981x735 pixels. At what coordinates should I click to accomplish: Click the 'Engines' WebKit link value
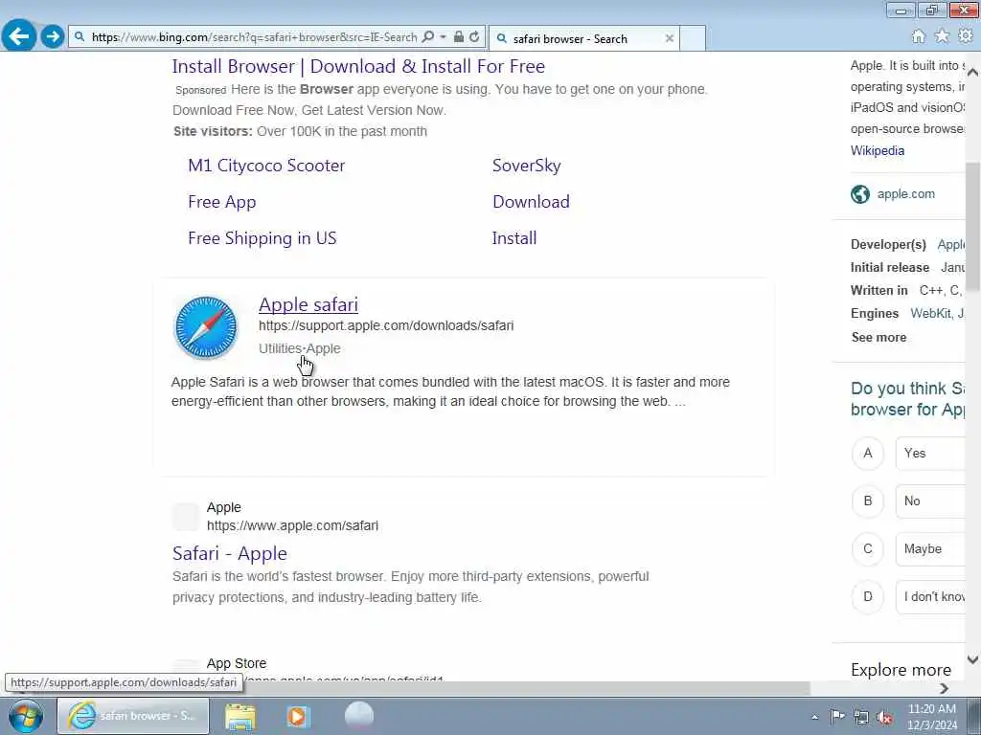click(x=937, y=314)
